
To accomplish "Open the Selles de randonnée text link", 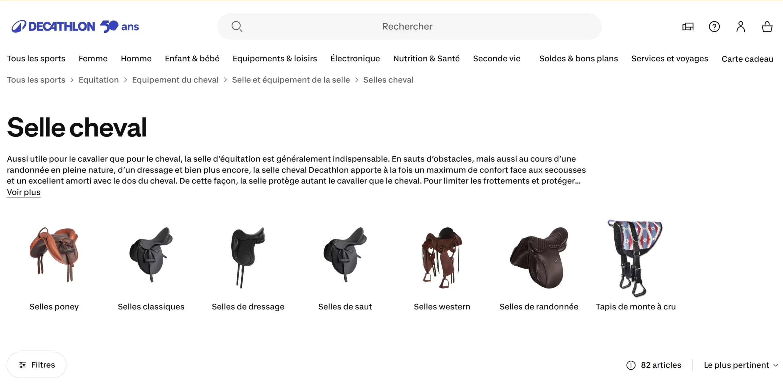I will (x=539, y=307).
